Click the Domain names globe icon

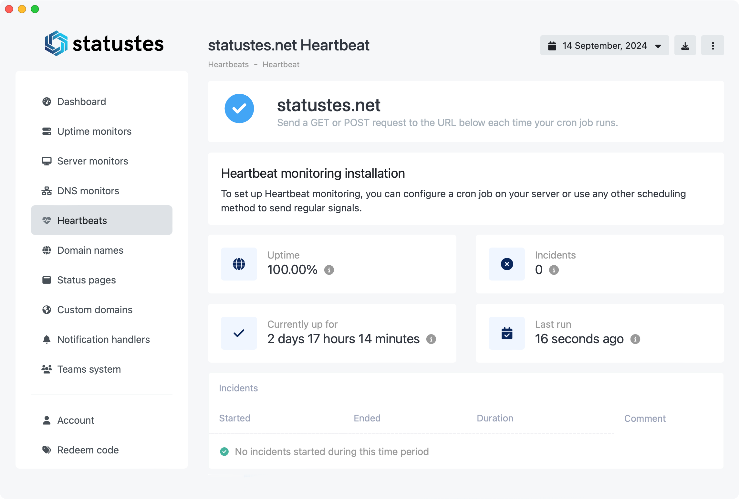47,250
